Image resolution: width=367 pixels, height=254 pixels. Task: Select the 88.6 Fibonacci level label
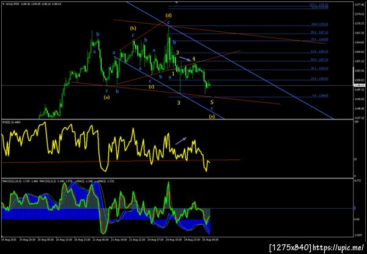coord(319,32)
